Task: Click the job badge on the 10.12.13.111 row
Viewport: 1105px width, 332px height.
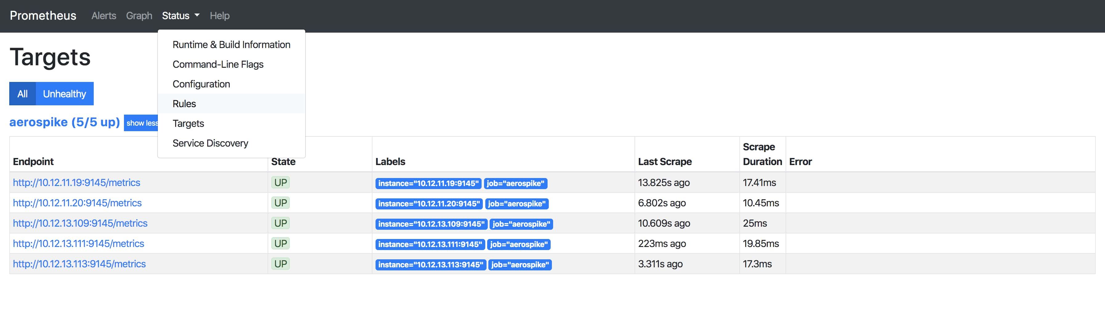Action: point(519,244)
